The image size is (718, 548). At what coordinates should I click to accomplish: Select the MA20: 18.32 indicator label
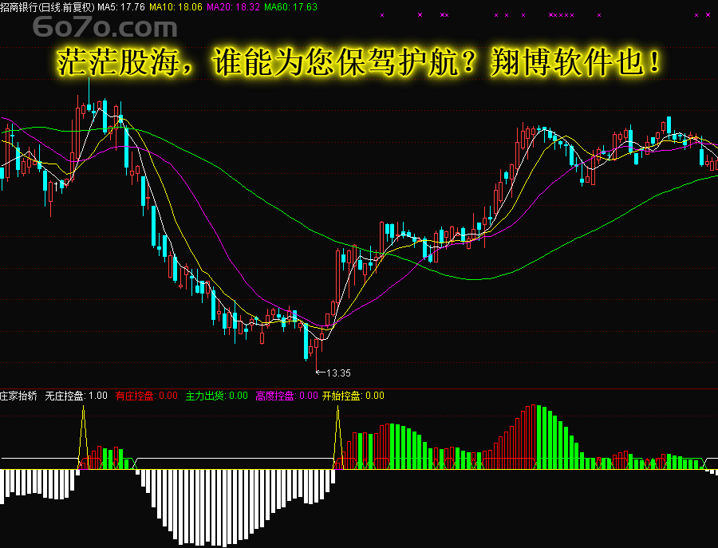234,7
